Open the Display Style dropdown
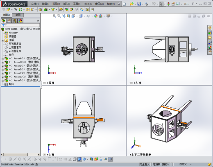This screenshot has height=167, width=213. click(81, 16)
